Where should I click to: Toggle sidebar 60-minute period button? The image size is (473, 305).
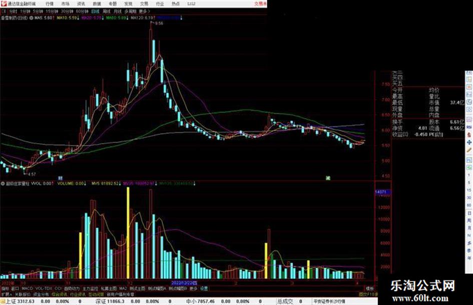(x=469, y=205)
